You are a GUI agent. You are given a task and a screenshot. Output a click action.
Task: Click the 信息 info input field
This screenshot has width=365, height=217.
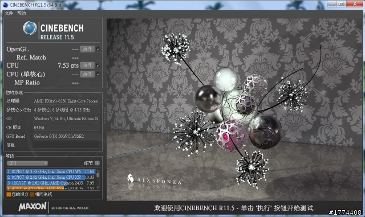pos(66,145)
